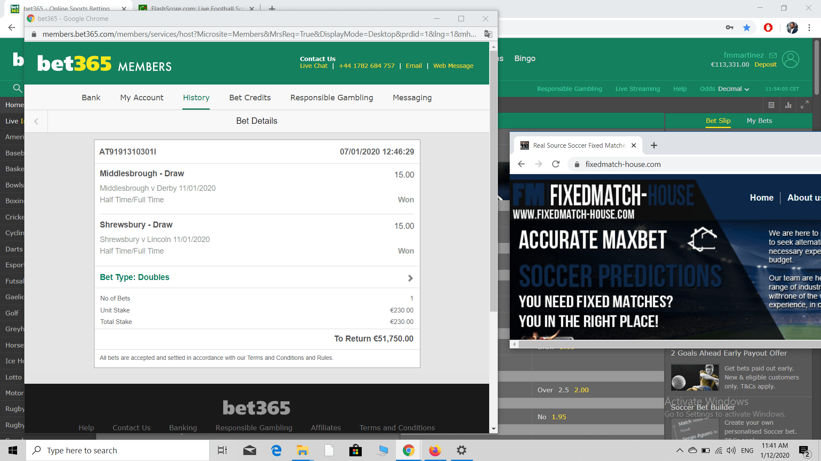The height and width of the screenshot is (461, 821).
Task: Open Microsoft Store from the taskbar
Action: [x=355, y=450]
